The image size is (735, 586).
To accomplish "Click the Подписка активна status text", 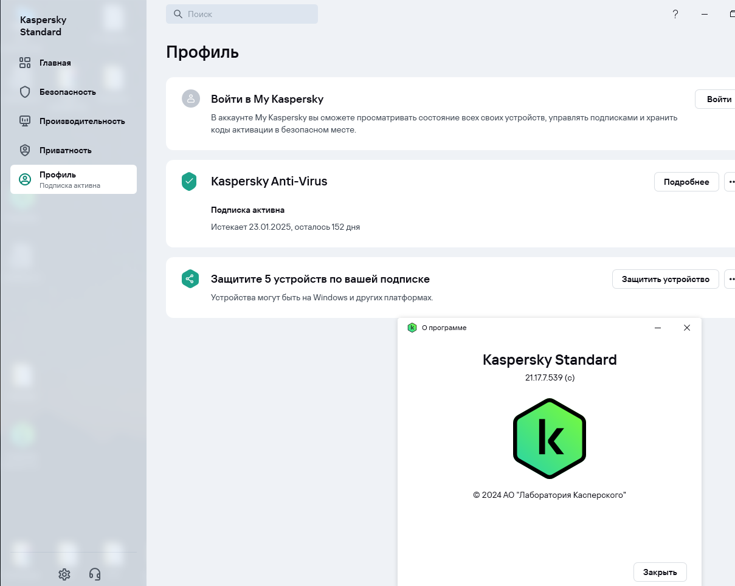I will coord(247,210).
